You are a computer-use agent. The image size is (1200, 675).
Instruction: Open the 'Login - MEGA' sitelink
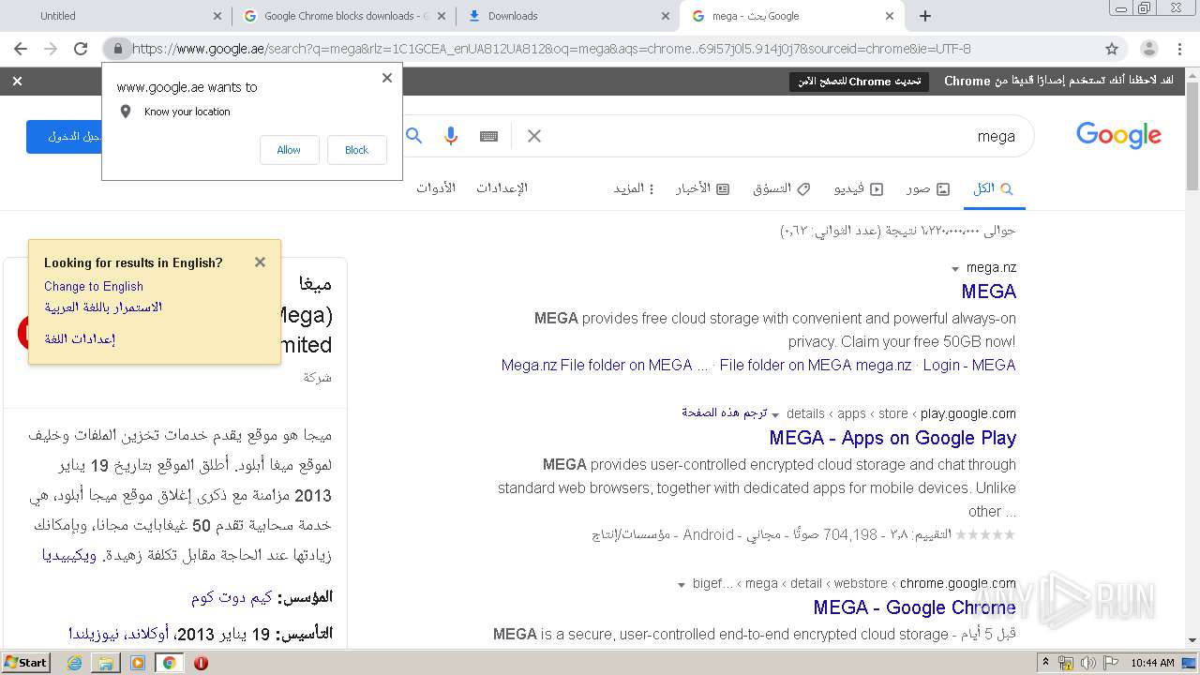click(x=969, y=365)
